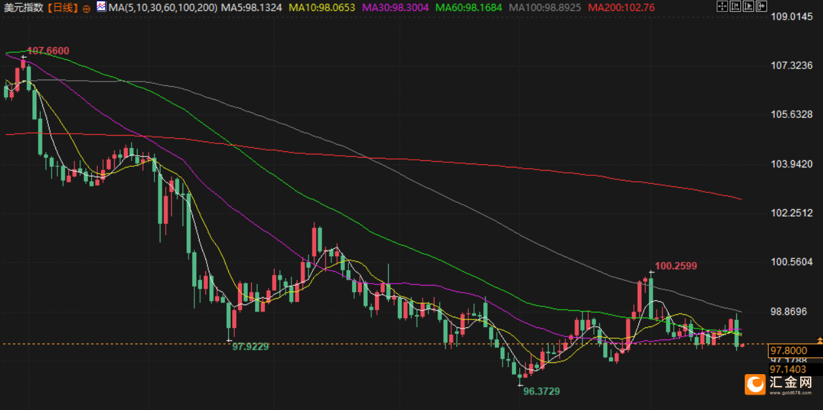Viewport: 823px width, 410px height.
Task: Click the exit arrow panel icon
Action: pos(761,7)
